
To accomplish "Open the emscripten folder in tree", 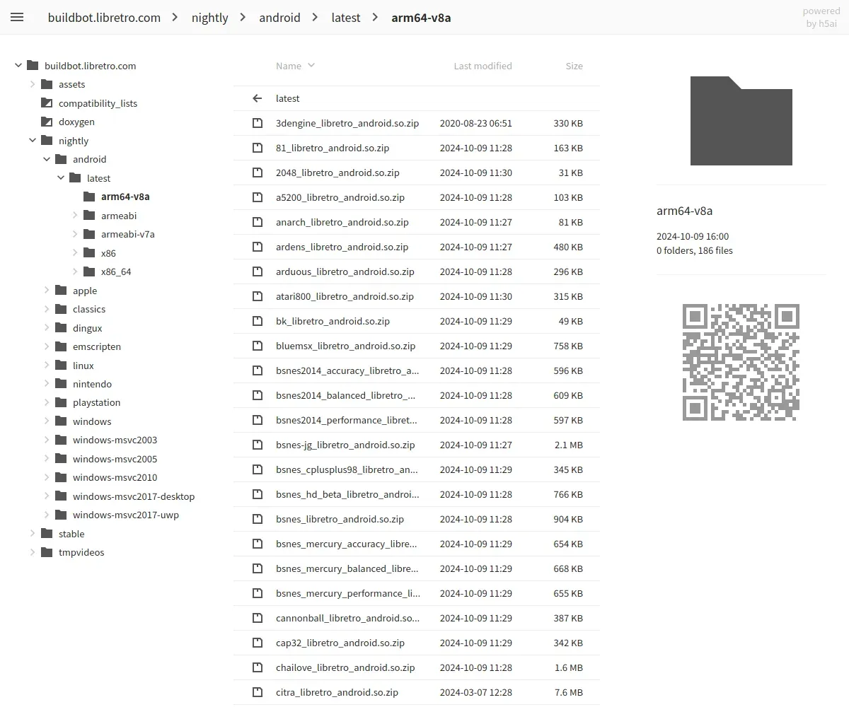I will point(97,346).
